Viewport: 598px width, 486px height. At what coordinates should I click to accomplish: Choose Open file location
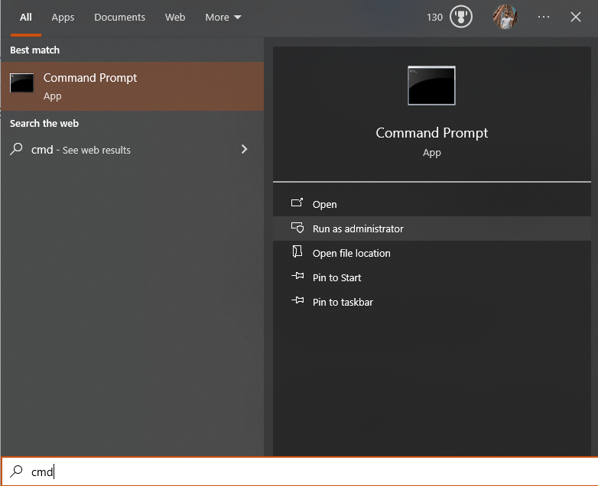[x=432, y=253]
